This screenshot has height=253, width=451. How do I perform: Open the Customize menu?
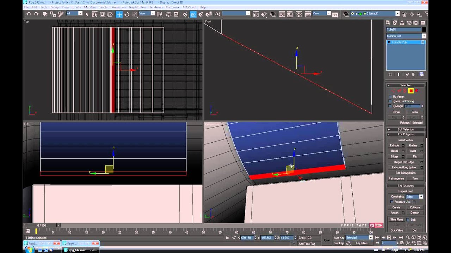click(173, 7)
